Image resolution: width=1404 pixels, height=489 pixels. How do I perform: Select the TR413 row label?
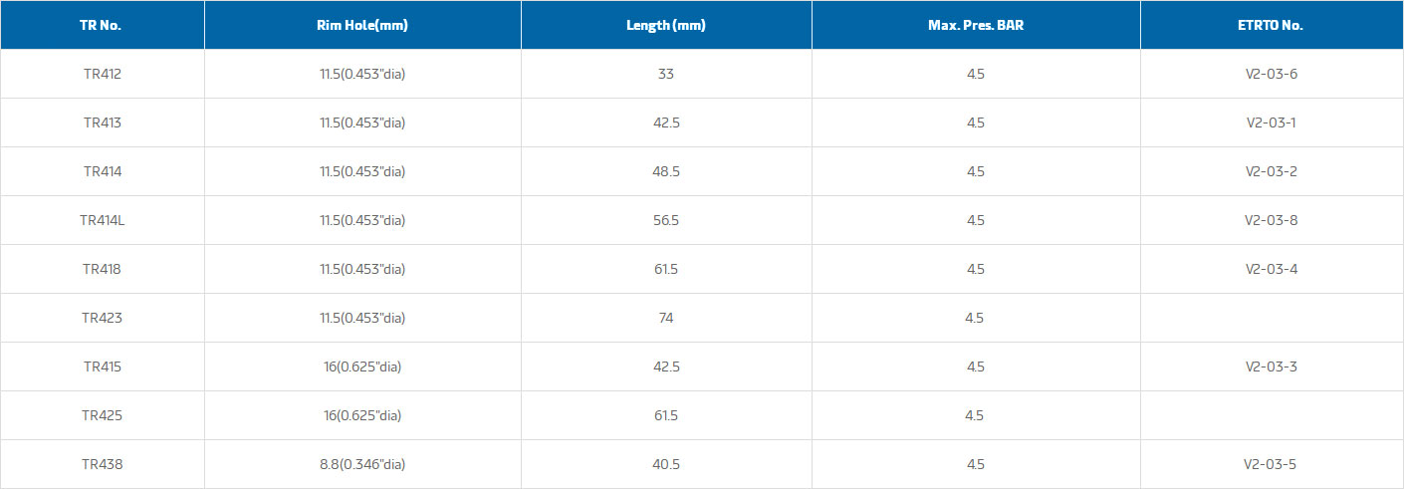click(102, 122)
